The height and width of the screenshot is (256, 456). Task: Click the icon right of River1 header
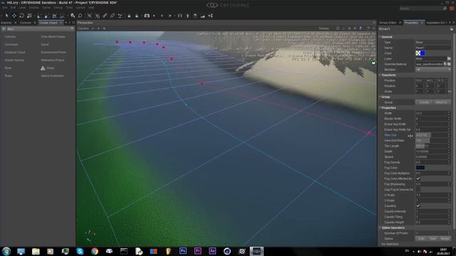[452, 29]
